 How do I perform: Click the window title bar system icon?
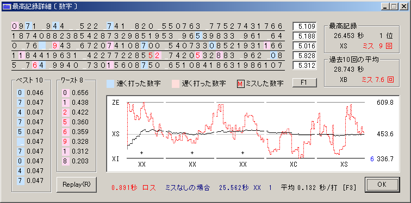click(x=7, y=7)
